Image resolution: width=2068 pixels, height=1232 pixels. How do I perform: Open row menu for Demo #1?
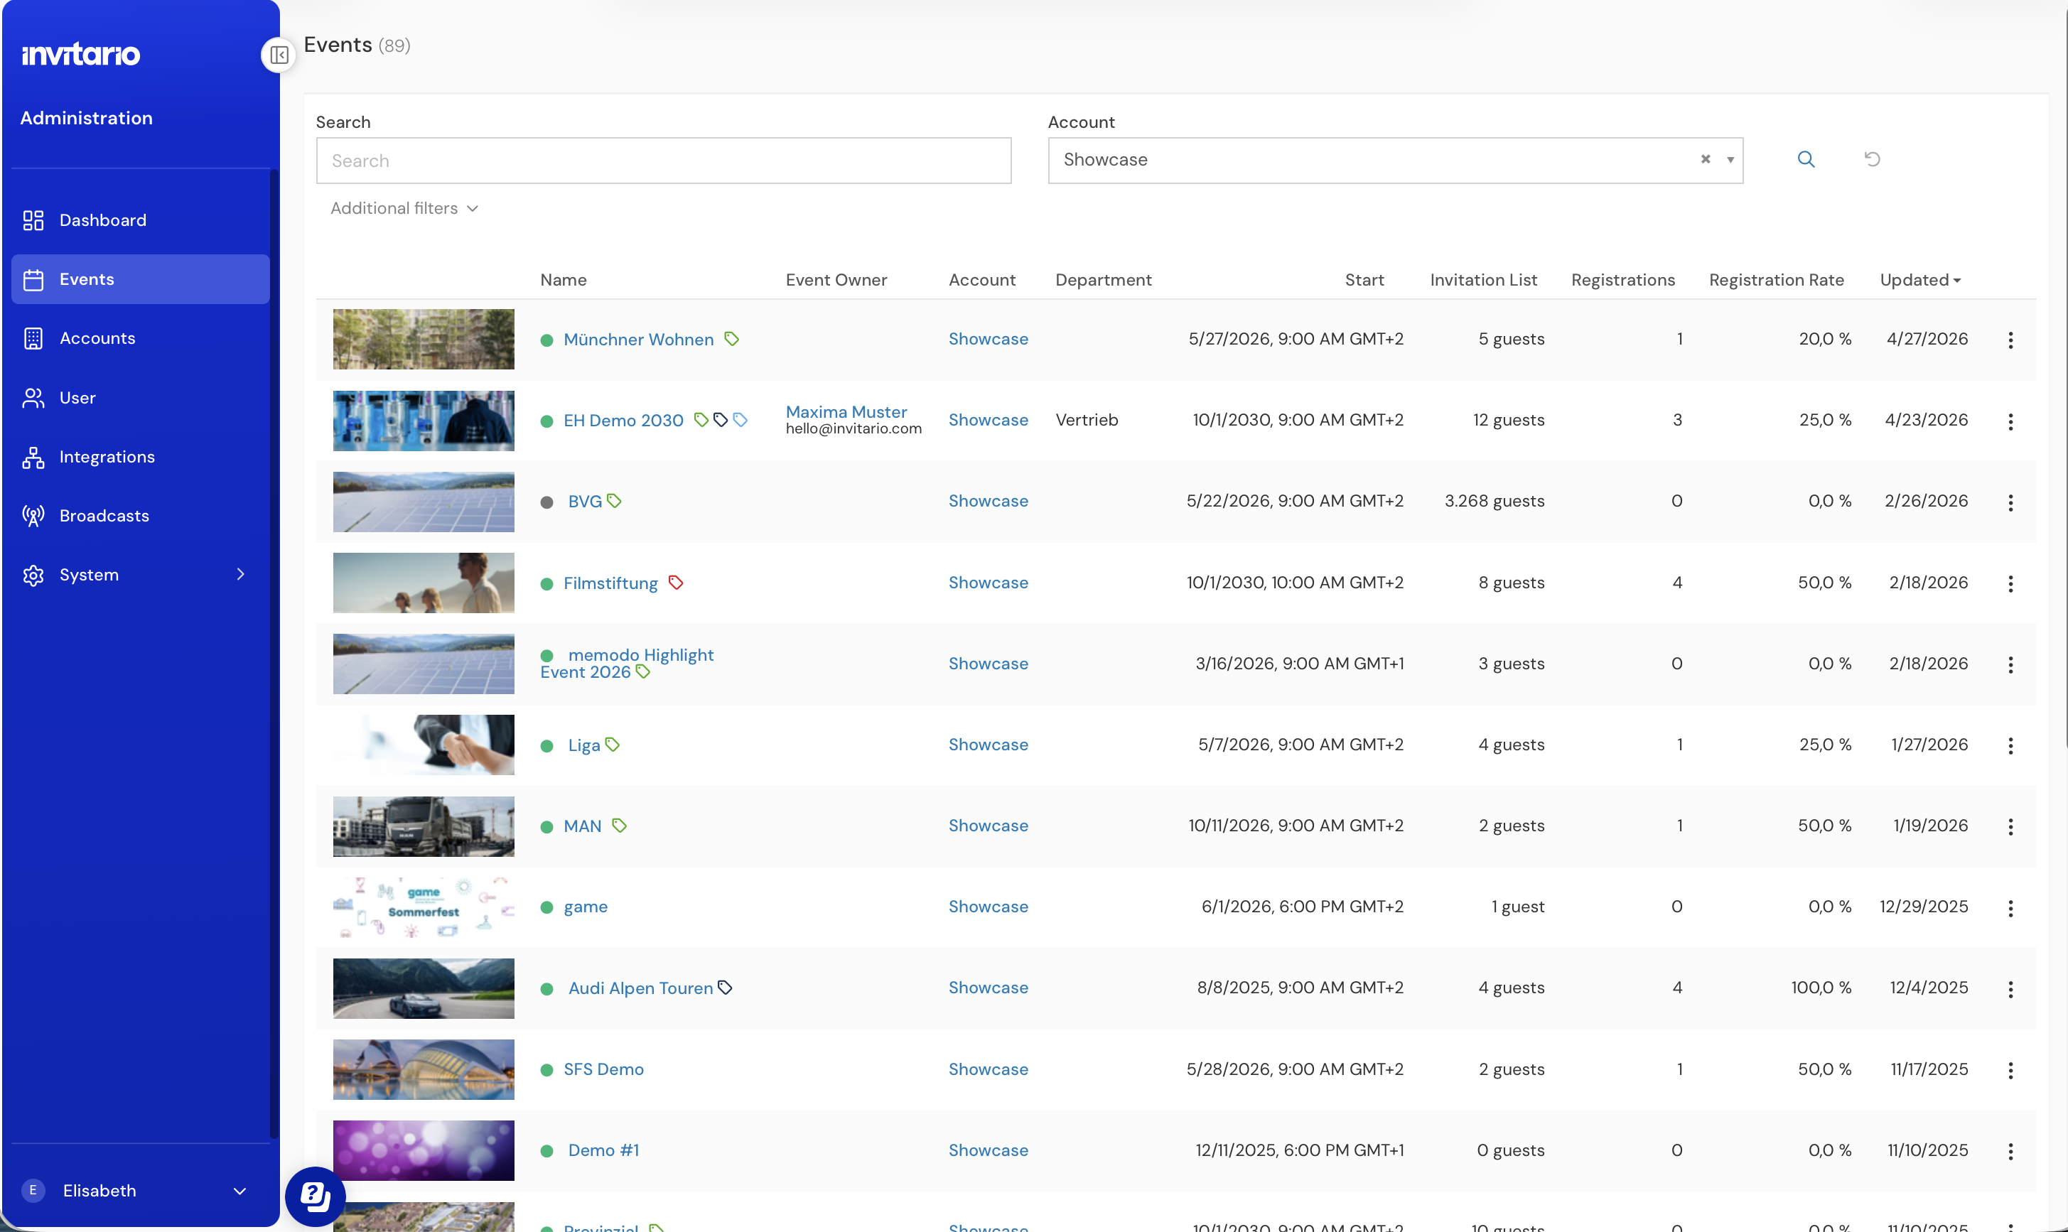2010,1152
